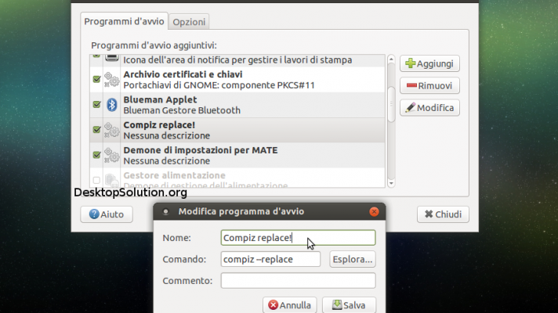
Task: Click the Blueman Bluetooth icon
Action: [x=112, y=104]
